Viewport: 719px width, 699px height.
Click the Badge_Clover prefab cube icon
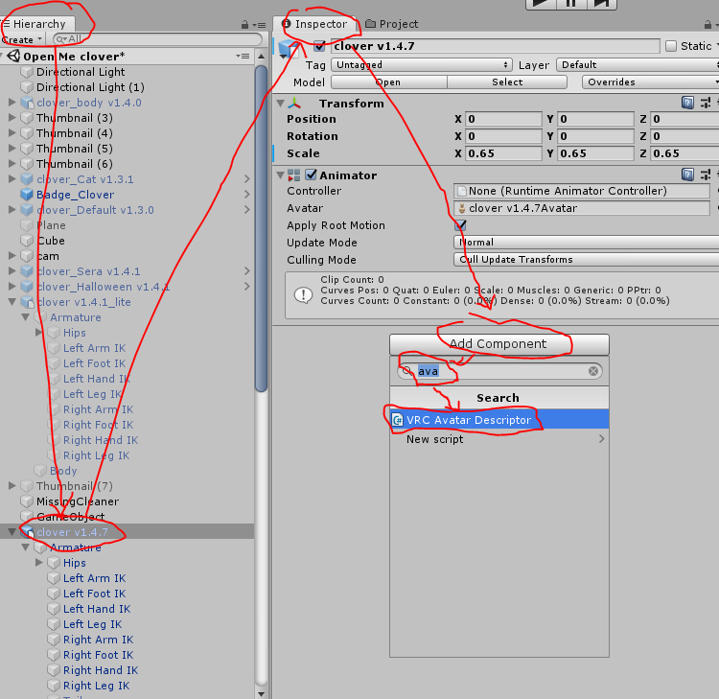click(x=27, y=195)
